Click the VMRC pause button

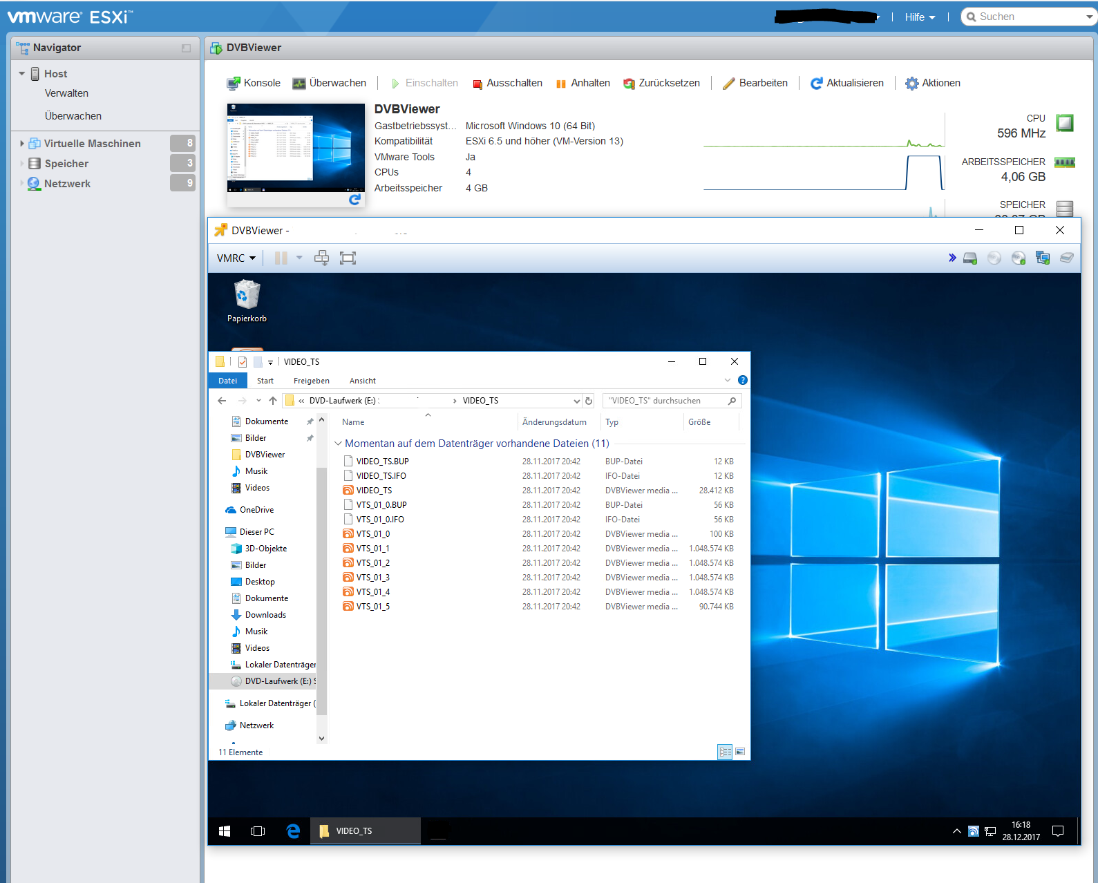281,258
